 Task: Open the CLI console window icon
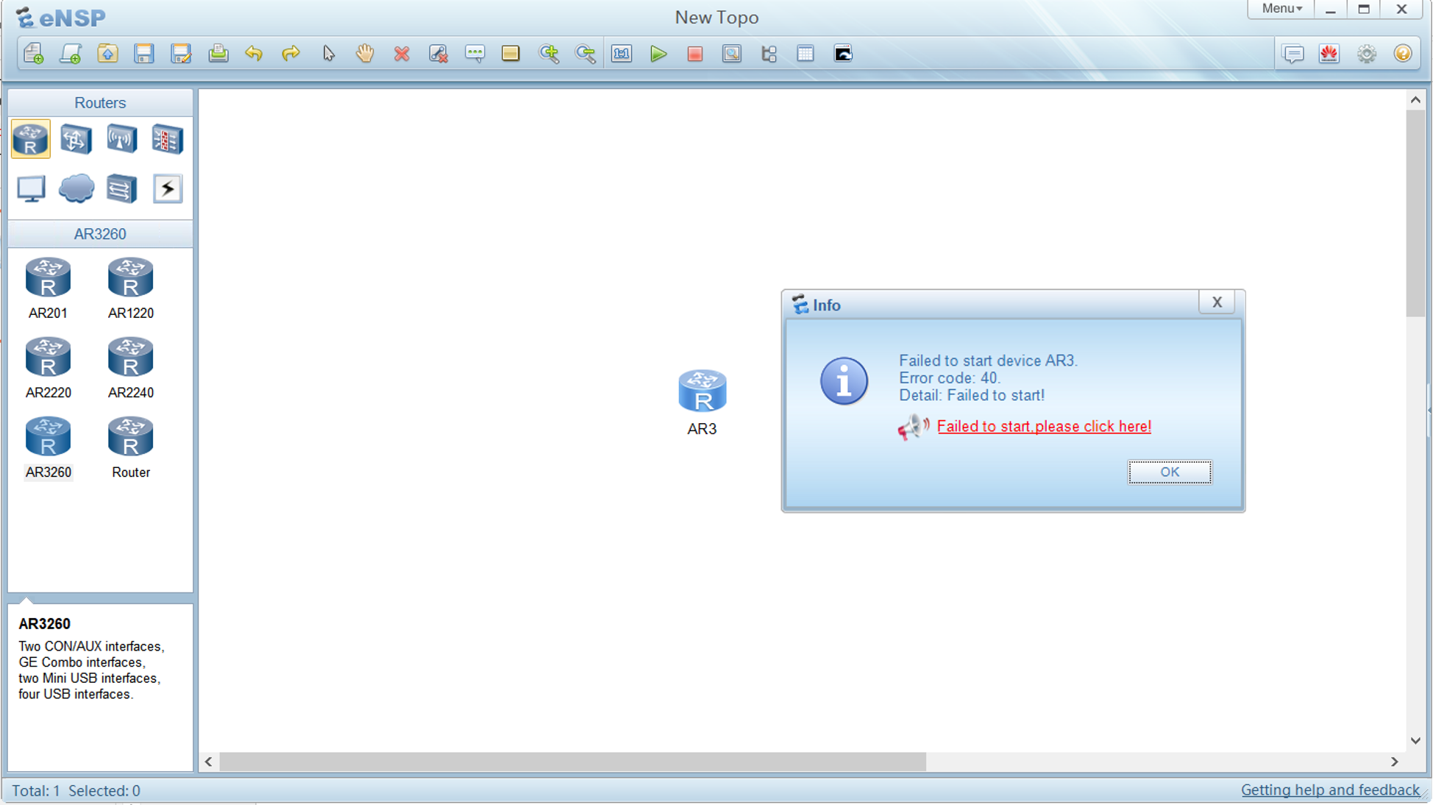click(843, 54)
